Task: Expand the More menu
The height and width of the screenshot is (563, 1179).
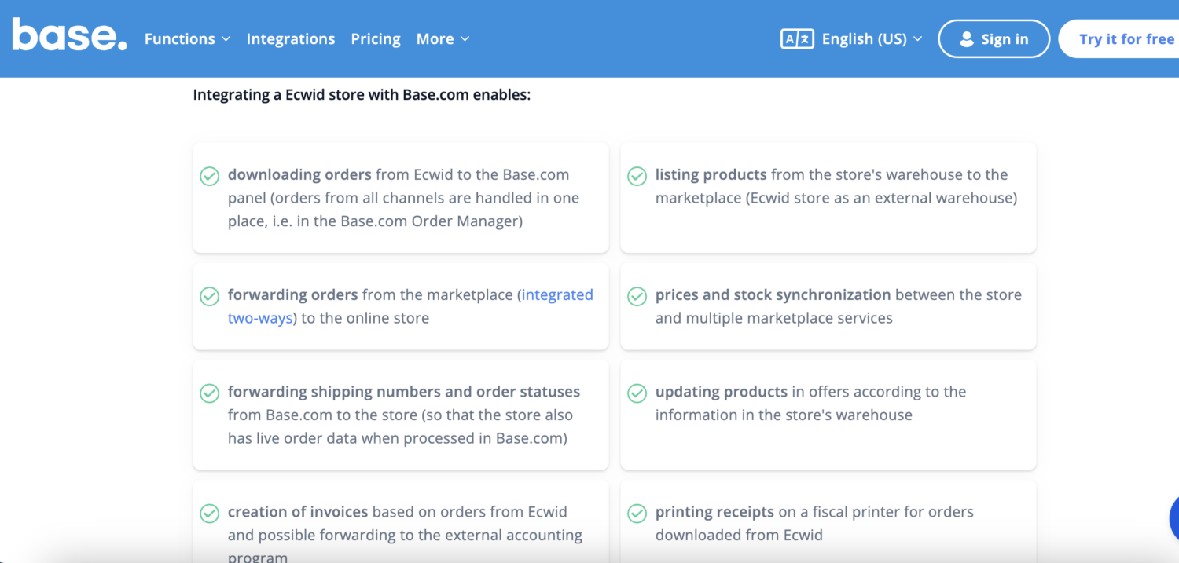Action: pyautogui.click(x=443, y=38)
